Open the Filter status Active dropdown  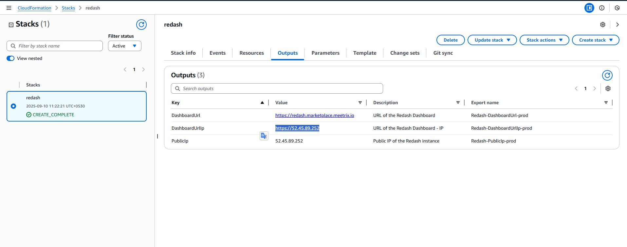tap(125, 46)
